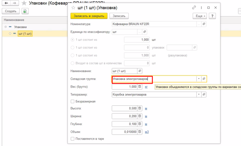
Task: Click open icon of упаковок field
Action: [x=195, y=47]
